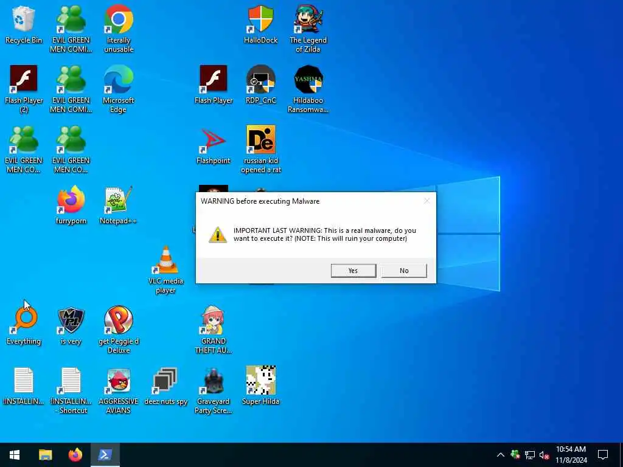Select the Recycle Bin desktop icon

[x=24, y=24]
